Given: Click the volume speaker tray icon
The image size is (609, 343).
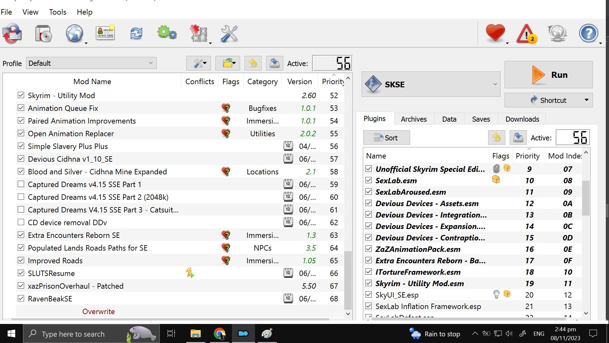Looking at the screenshot, I should pyautogui.click(x=509, y=333).
